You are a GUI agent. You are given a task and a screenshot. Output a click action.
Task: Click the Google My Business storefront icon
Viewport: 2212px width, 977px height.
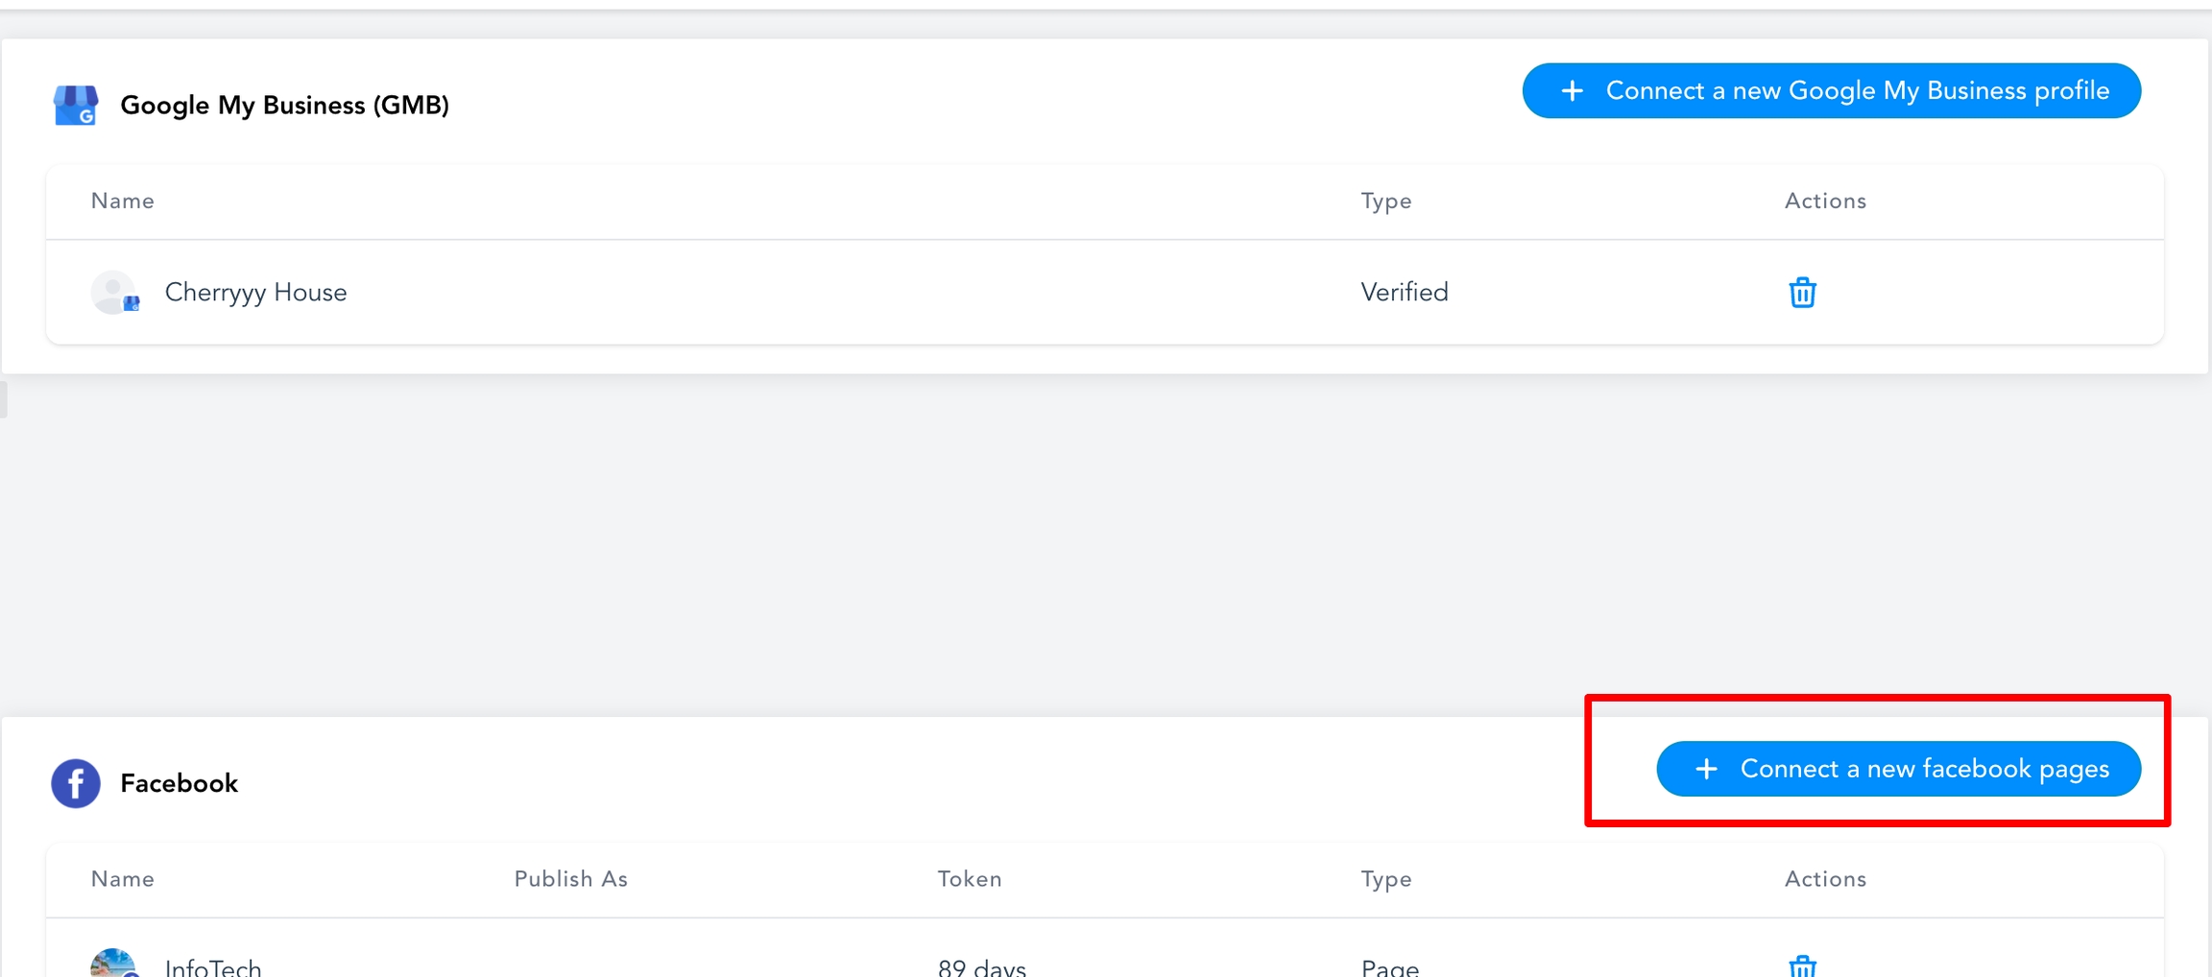(x=77, y=105)
